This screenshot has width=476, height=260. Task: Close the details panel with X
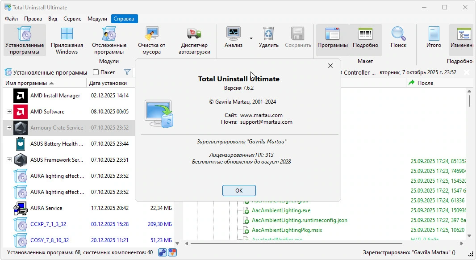[467, 72]
